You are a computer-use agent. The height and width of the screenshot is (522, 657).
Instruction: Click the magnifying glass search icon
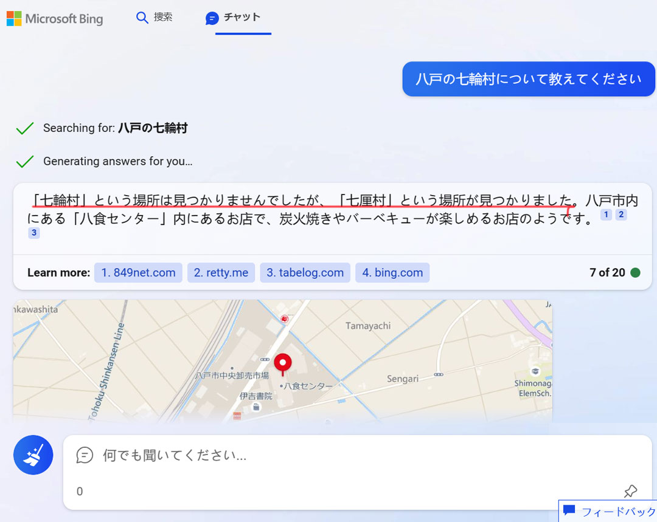tap(142, 18)
